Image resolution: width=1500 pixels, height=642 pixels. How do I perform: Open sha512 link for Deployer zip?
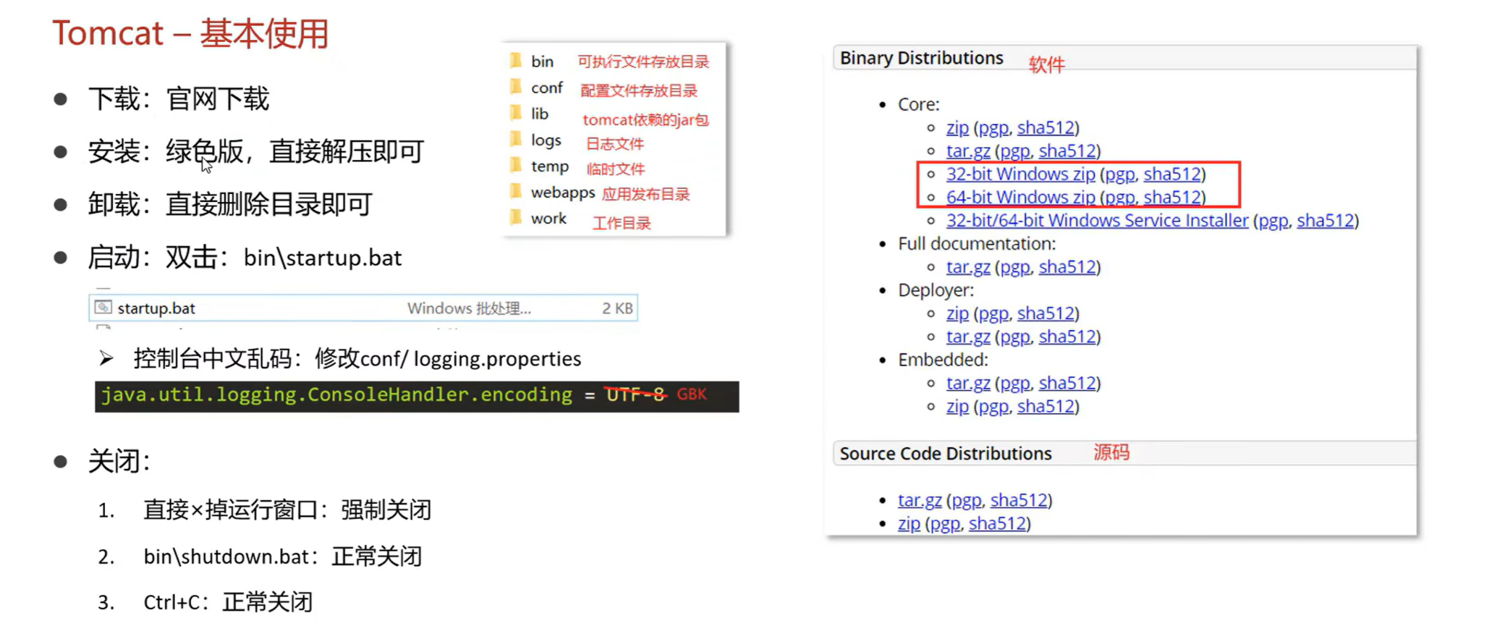click(x=1046, y=313)
